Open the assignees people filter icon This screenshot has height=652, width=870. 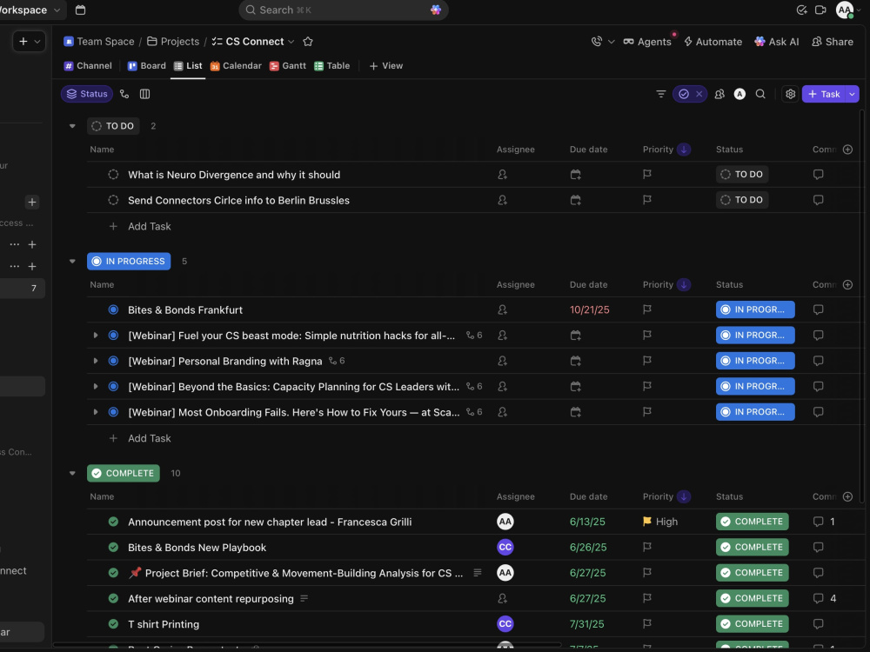[719, 94]
